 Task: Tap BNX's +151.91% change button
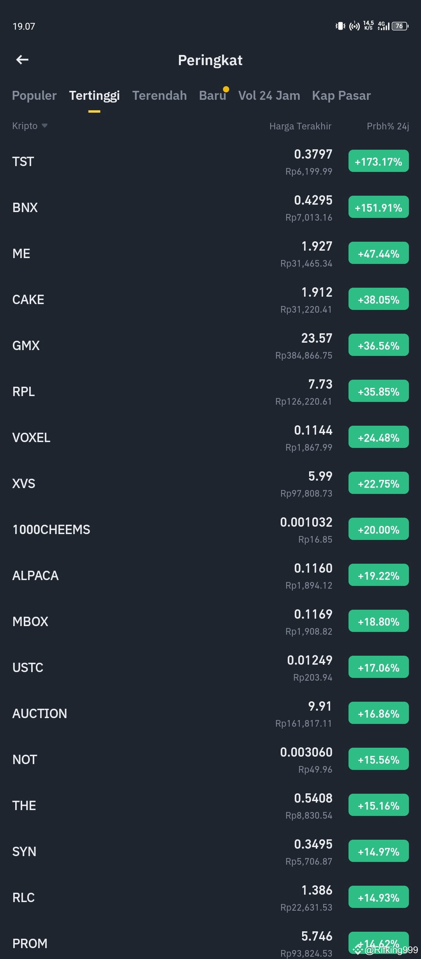(x=378, y=207)
